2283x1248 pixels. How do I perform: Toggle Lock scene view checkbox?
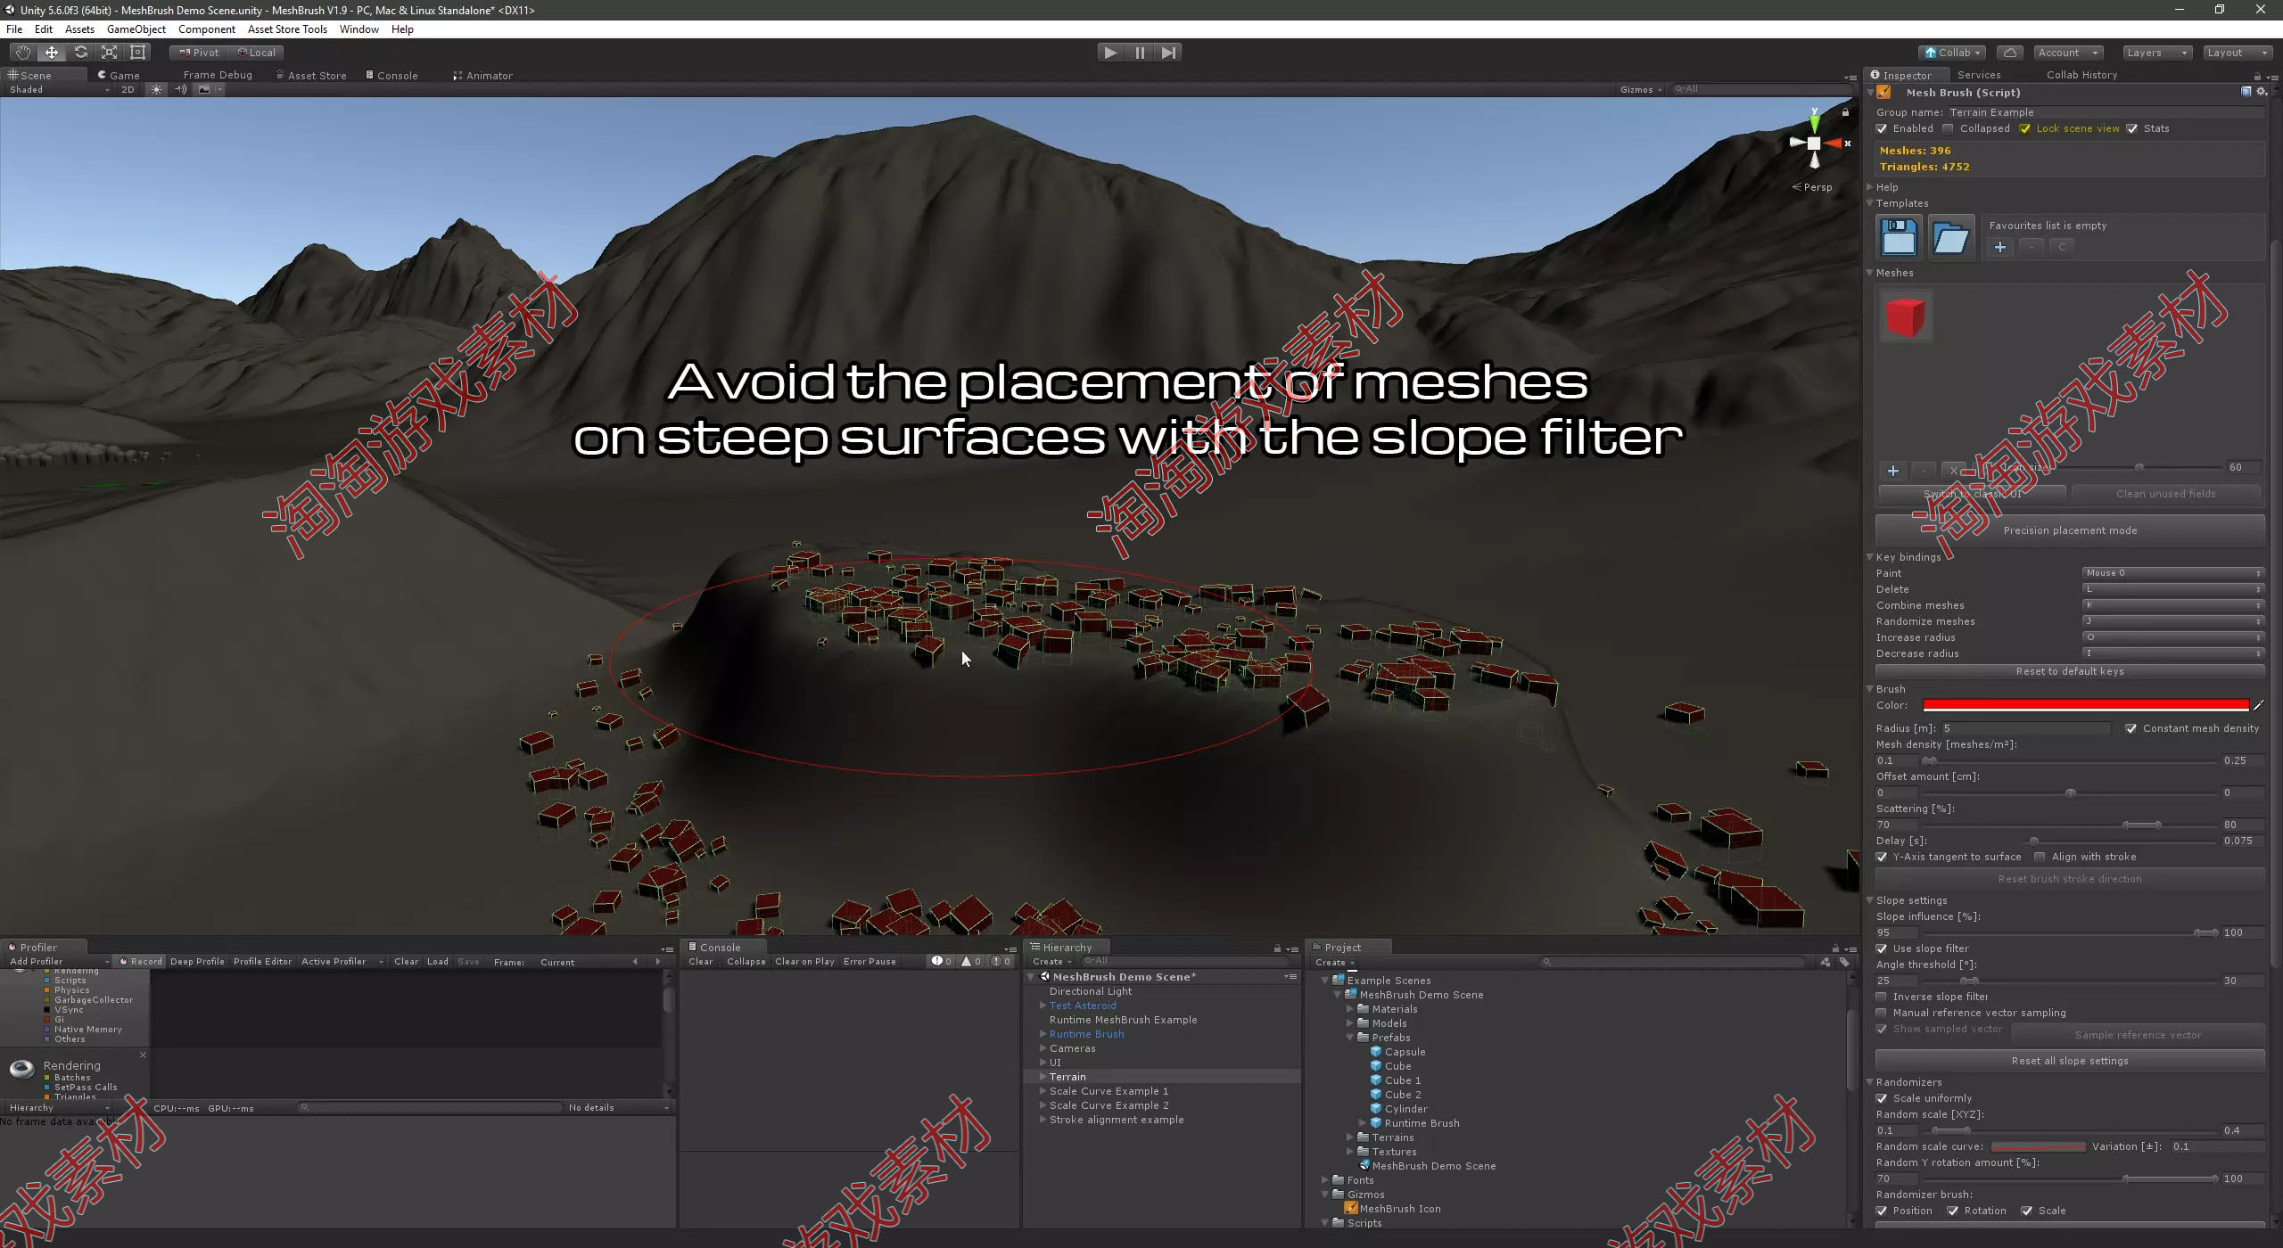[2025, 128]
